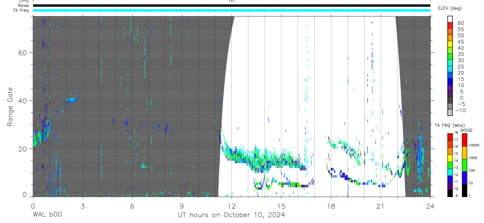Screen dimensions: 484x223
Task: Pick the white top swatch of the ELEV colorbar
Action: click(x=450, y=19)
